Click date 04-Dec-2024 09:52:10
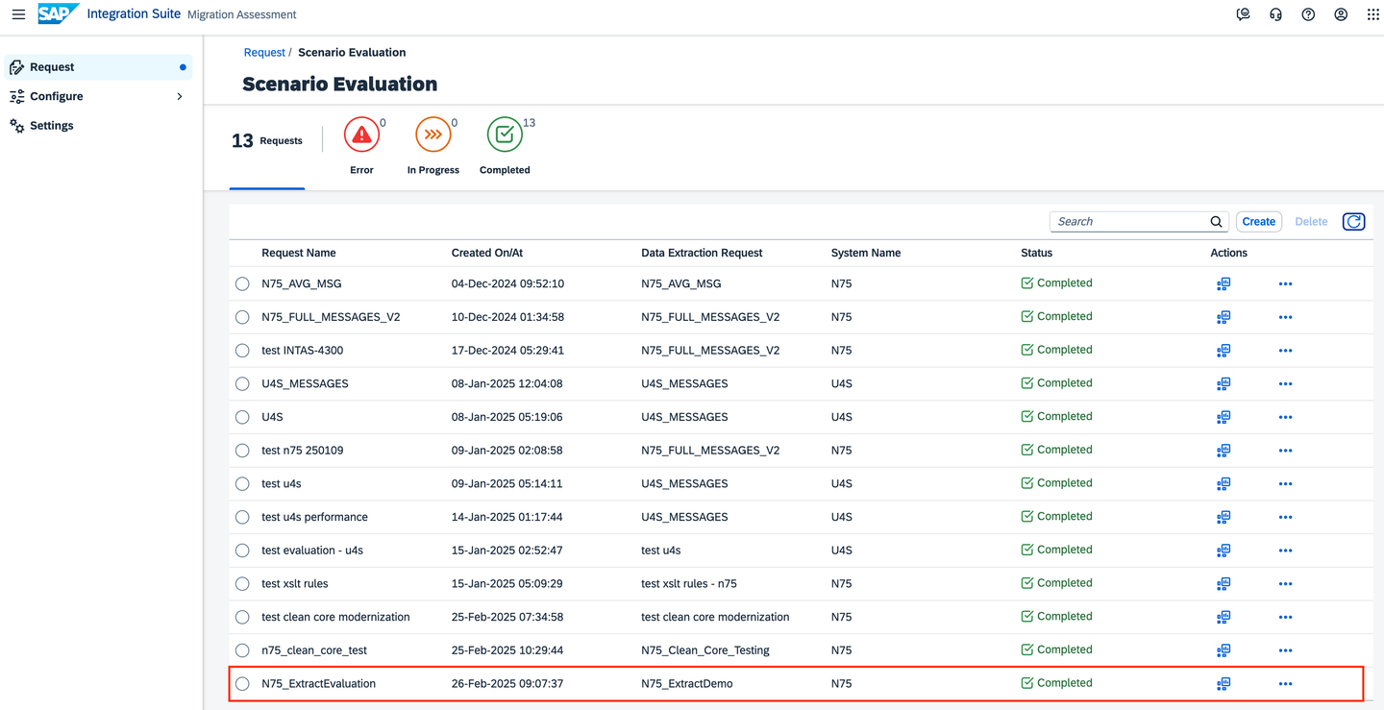Image resolution: width=1384 pixels, height=710 pixels. coord(507,284)
